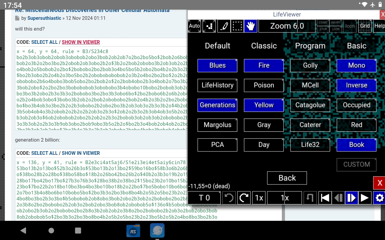Click the redo arrow icon
This screenshot has height=240, width=385.
click(x=244, y=198)
